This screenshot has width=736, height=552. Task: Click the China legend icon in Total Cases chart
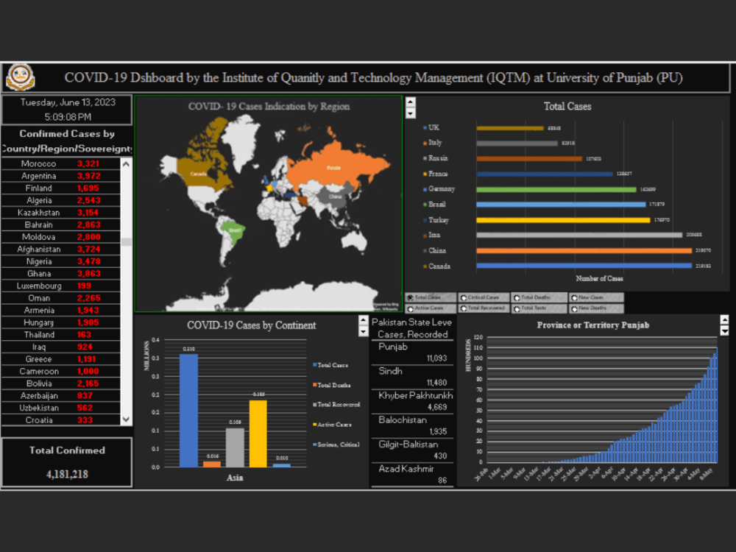(425, 250)
